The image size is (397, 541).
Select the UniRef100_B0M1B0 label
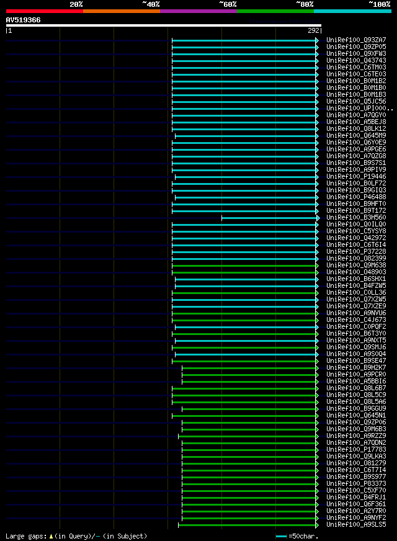pyautogui.click(x=356, y=88)
